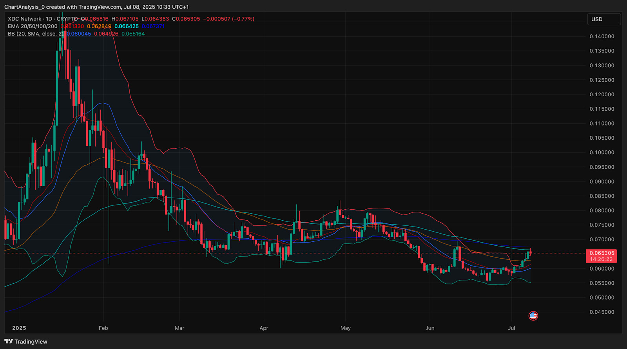Click the 0.045000 price scale label

coord(602,312)
